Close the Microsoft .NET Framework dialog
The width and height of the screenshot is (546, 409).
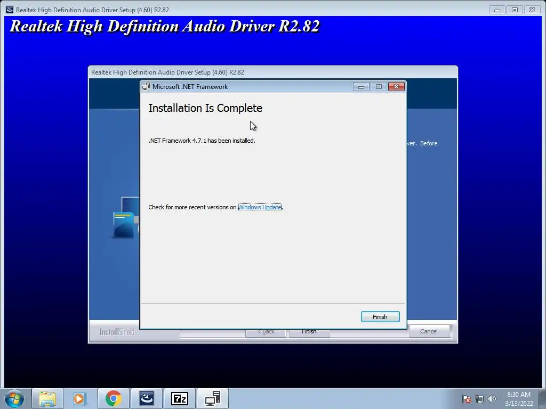tap(396, 87)
